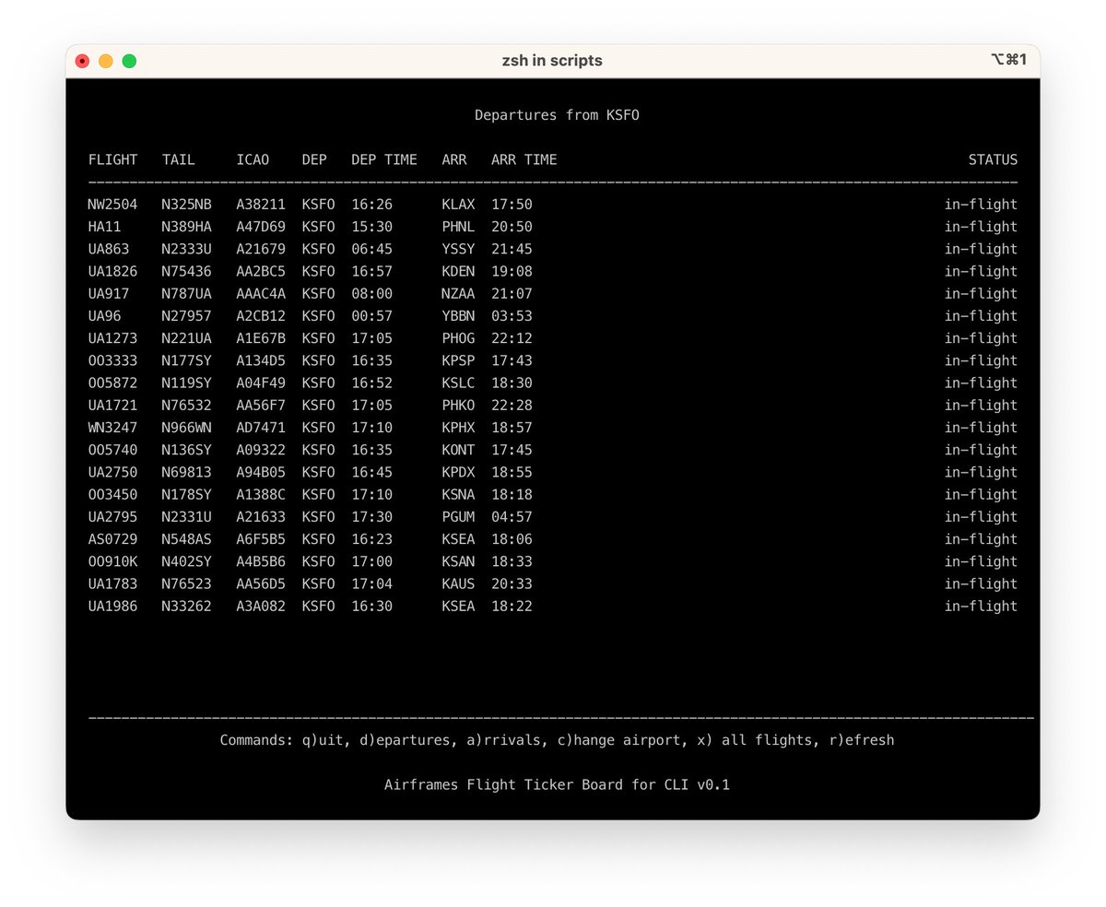The height and width of the screenshot is (907, 1106).
Task: Click ICAO code A38211
Action: pyautogui.click(x=261, y=205)
